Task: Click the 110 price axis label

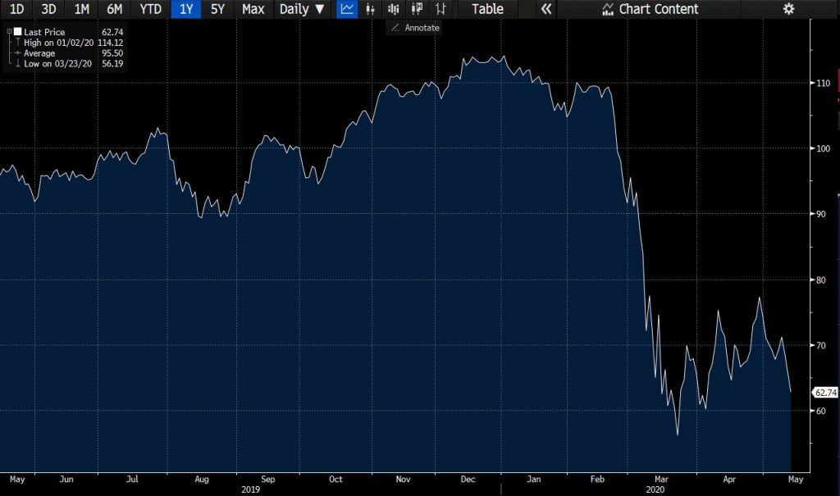Action: coord(823,83)
